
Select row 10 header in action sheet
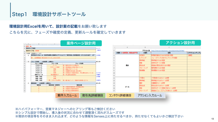click(x=114, y=73)
